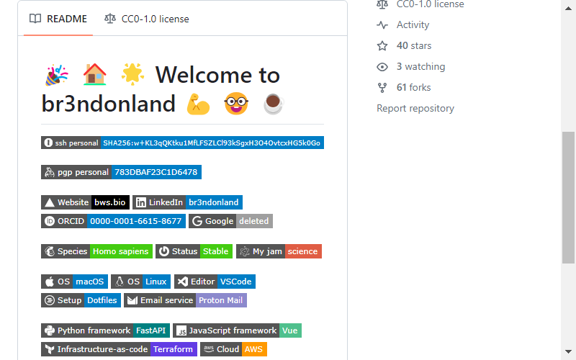Click the JavaScript framework Vue badge
The width and height of the screenshot is (576, 360).
pos(238,330)
